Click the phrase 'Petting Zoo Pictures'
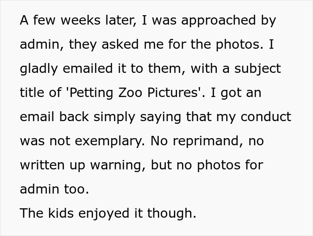Image resolution: width=313 pixels, height=236 pixels. [134, 93]
